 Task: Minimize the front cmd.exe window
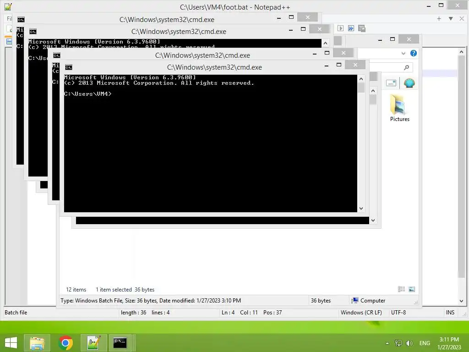click(x=326, y=65)
